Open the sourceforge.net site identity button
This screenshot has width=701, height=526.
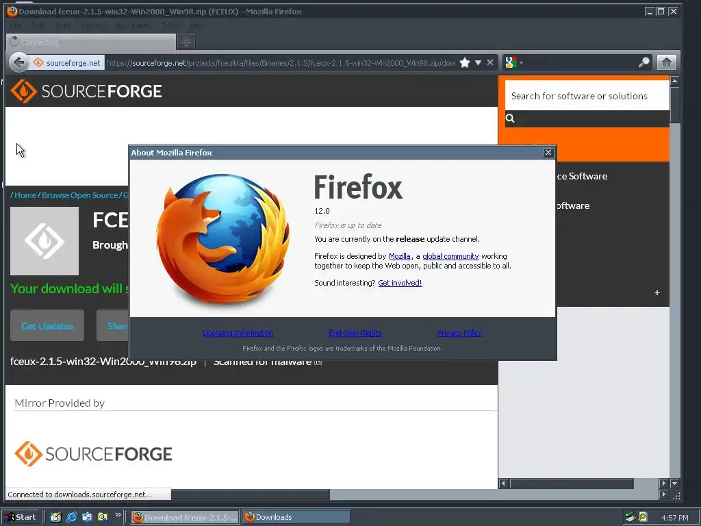[67, 62]
